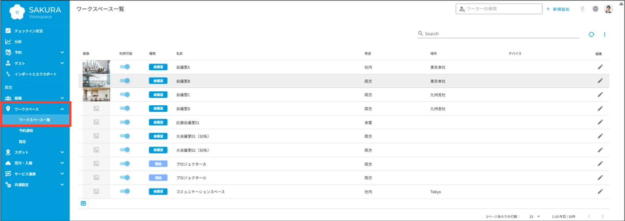Click the edit pencil for 会議室A

point(600,67)
